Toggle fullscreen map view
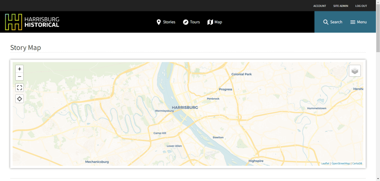This screenshot has height=181, width=380. click(19, 88)
